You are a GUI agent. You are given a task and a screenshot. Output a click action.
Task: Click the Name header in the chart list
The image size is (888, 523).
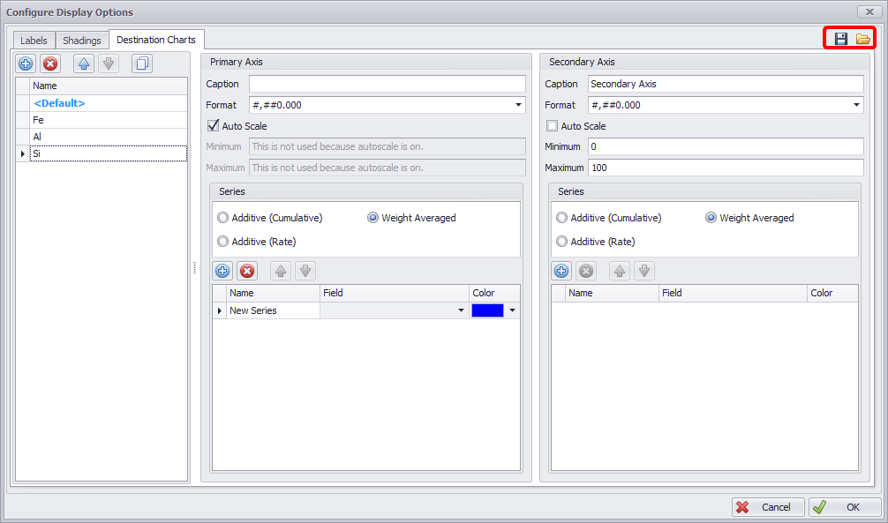pos(109,86)
